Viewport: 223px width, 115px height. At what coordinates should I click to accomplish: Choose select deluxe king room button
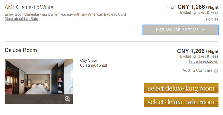(x=181, y=88)
